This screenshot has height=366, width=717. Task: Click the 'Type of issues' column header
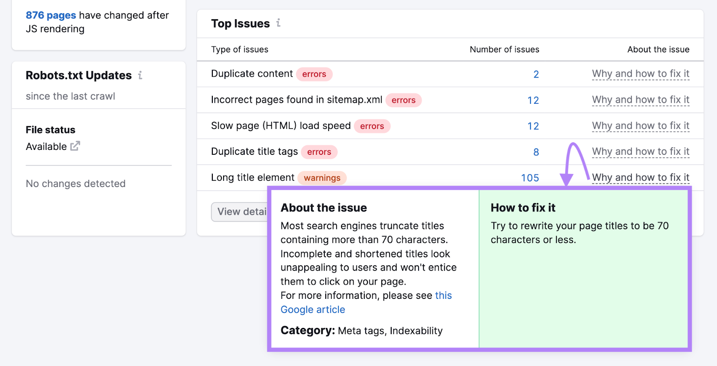240,50
